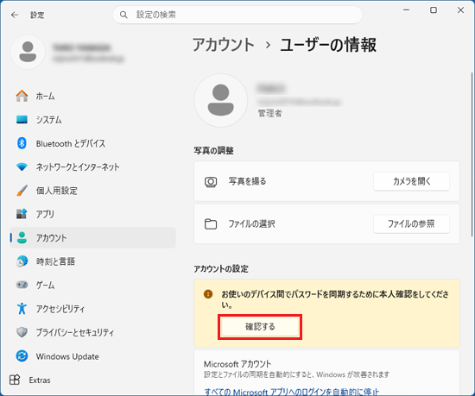Click the 設定の検索 search field
This screenshot has height=396, width=475.
tap(237, 15)
